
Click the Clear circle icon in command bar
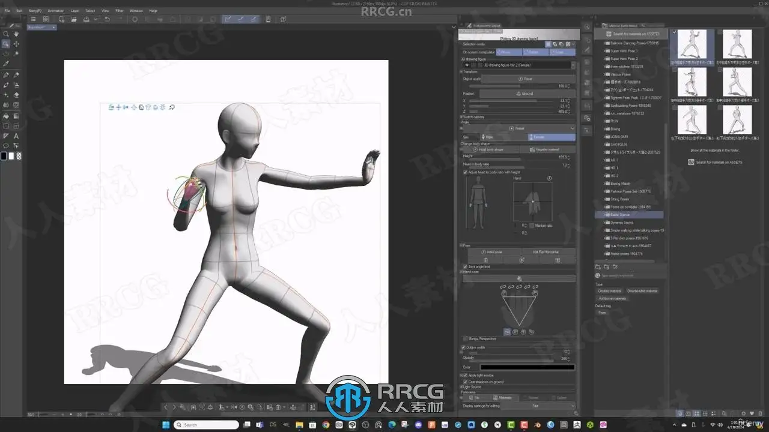[135, 19]
